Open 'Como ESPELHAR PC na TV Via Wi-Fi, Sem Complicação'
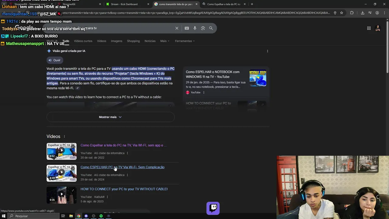Viewport: 389px width, 219px height. tap(122, 167)
